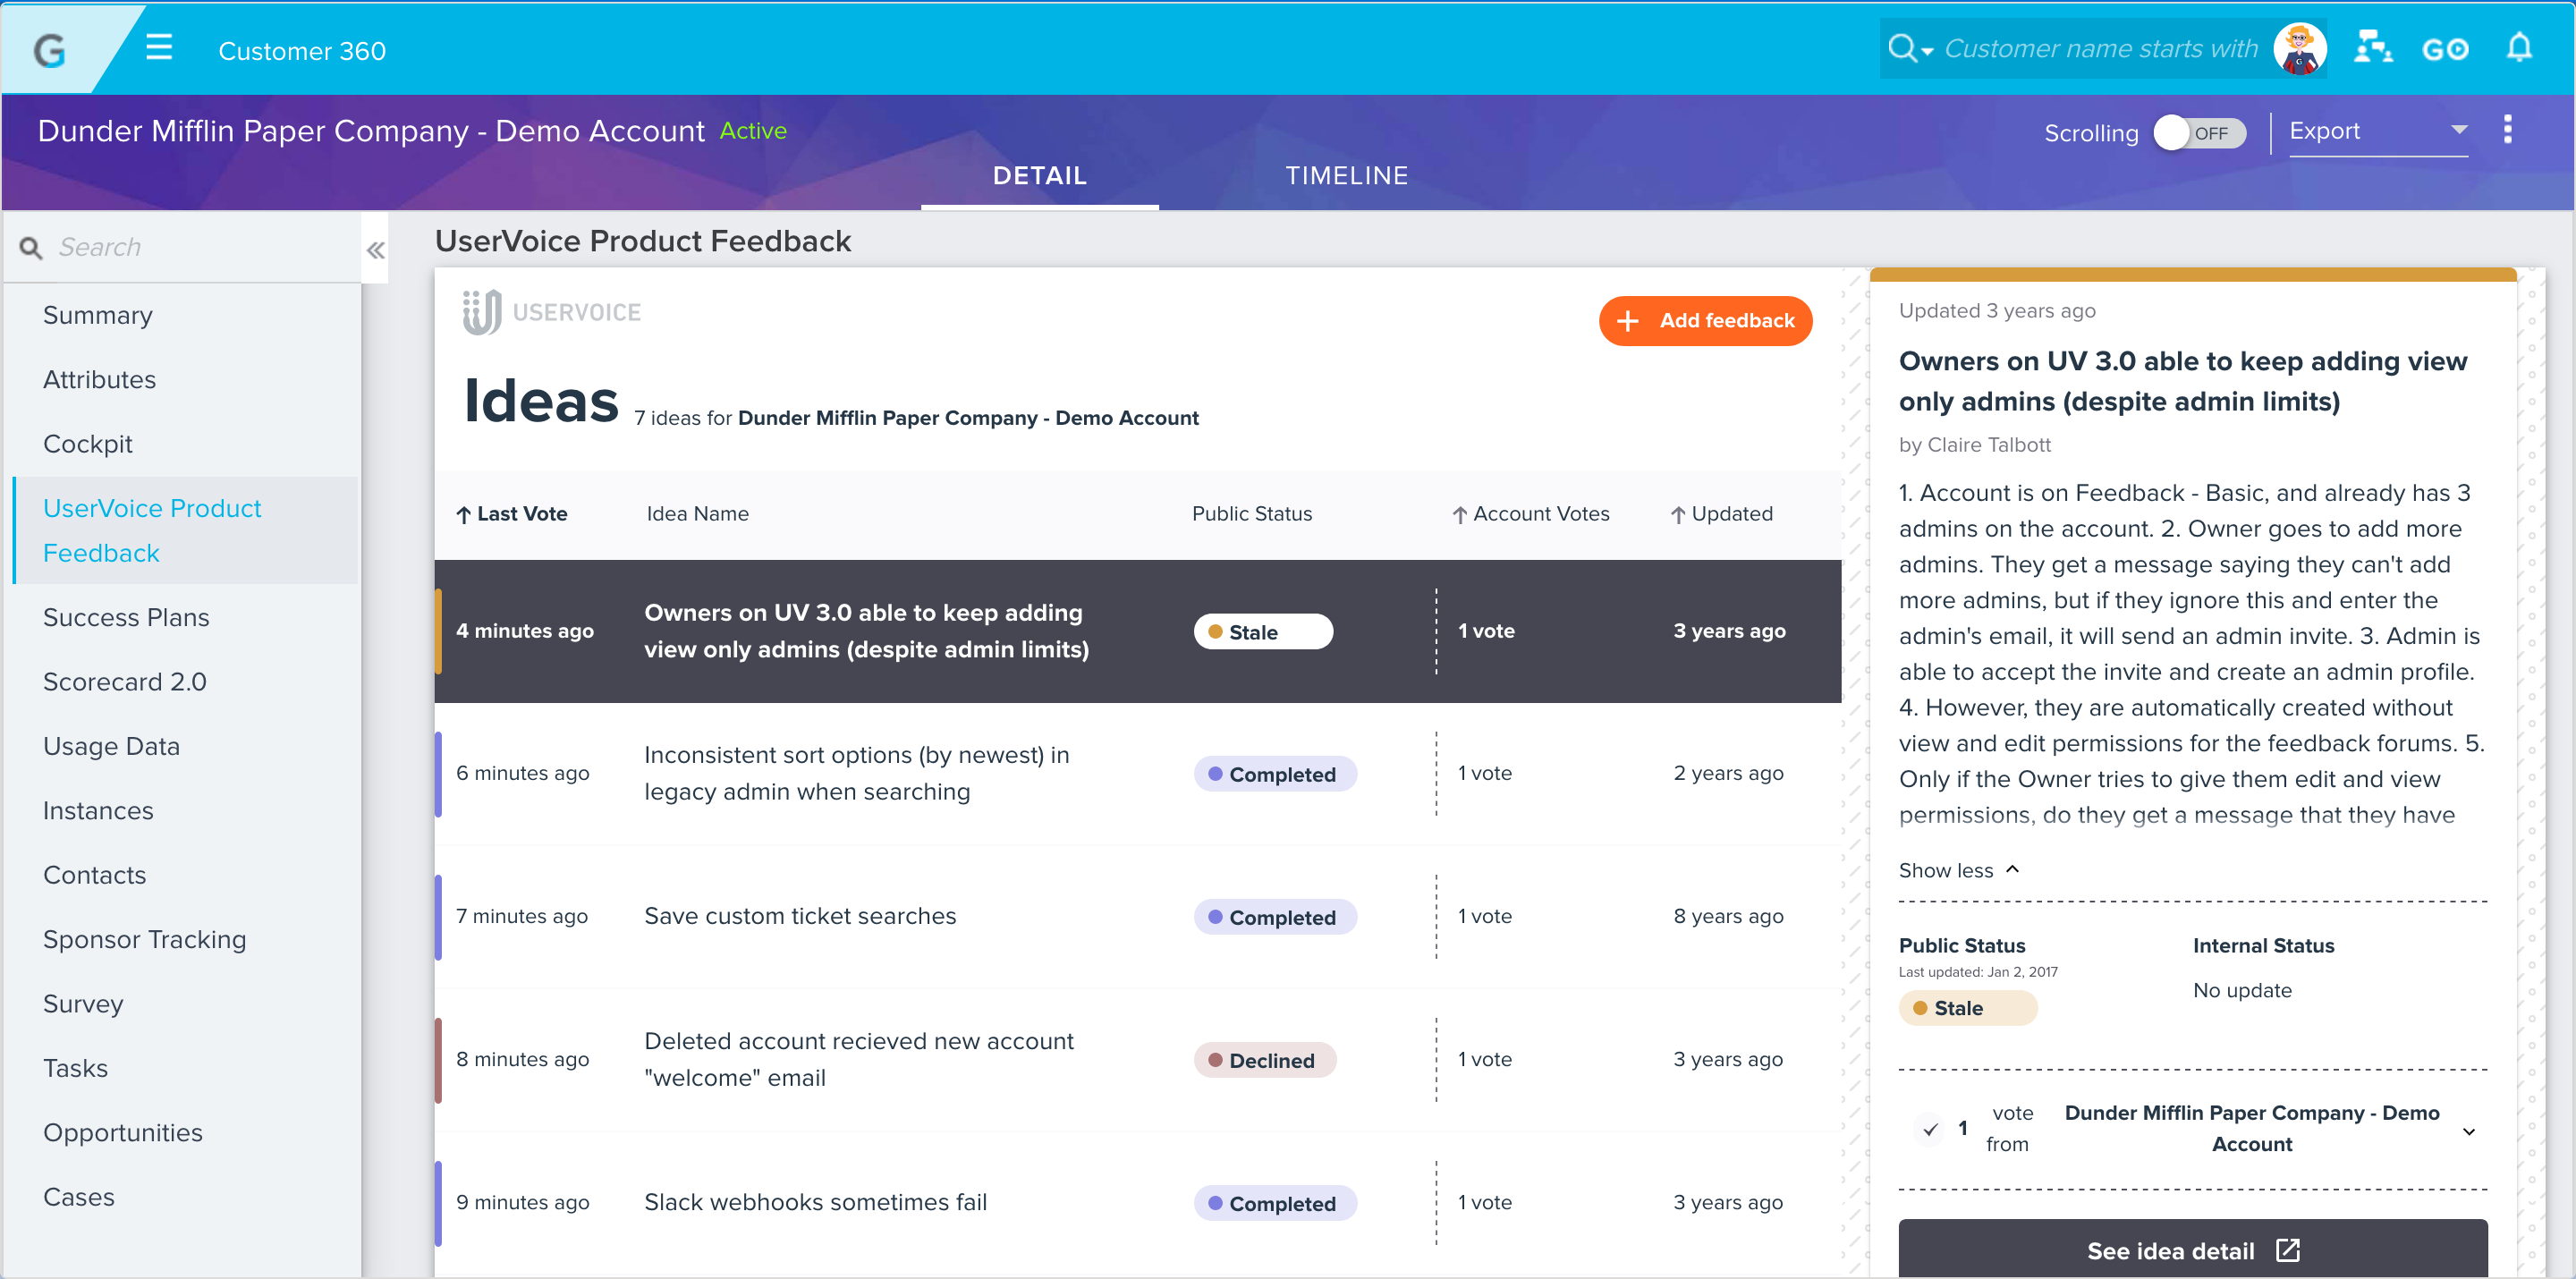Image resolution: width=2576 pixels, height=1279 pixels.
Task: Sort ideas by Last Vote
Action: pyautogui.click(x=511, y=514)
